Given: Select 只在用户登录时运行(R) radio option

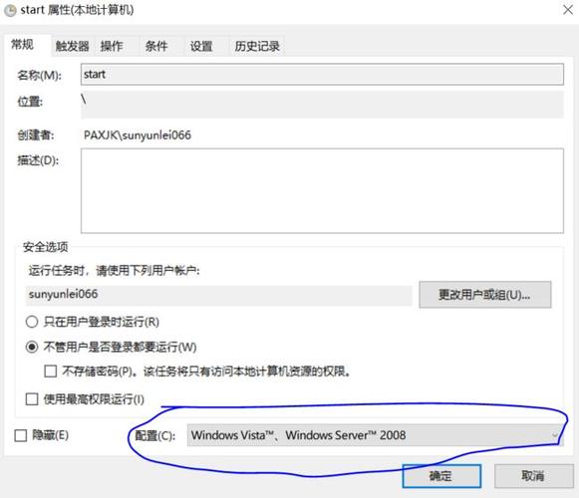Looking at the screenshot, I should (32, 322).
